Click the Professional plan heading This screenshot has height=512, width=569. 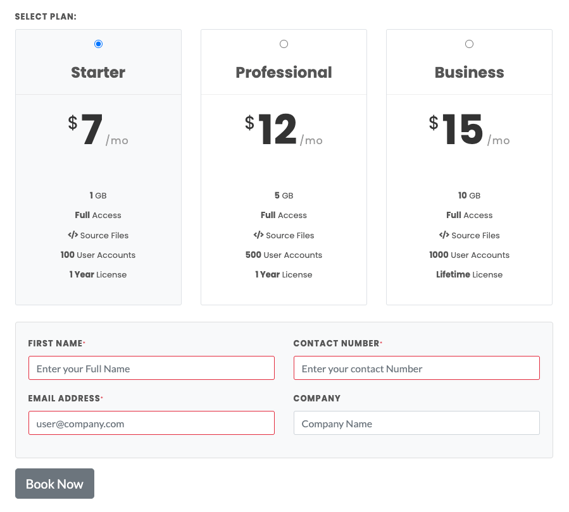tap(284, 72)
